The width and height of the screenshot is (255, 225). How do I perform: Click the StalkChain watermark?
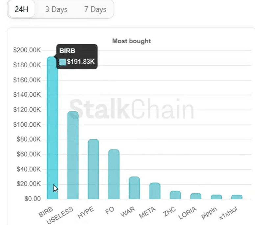click(x=132, y=109)
